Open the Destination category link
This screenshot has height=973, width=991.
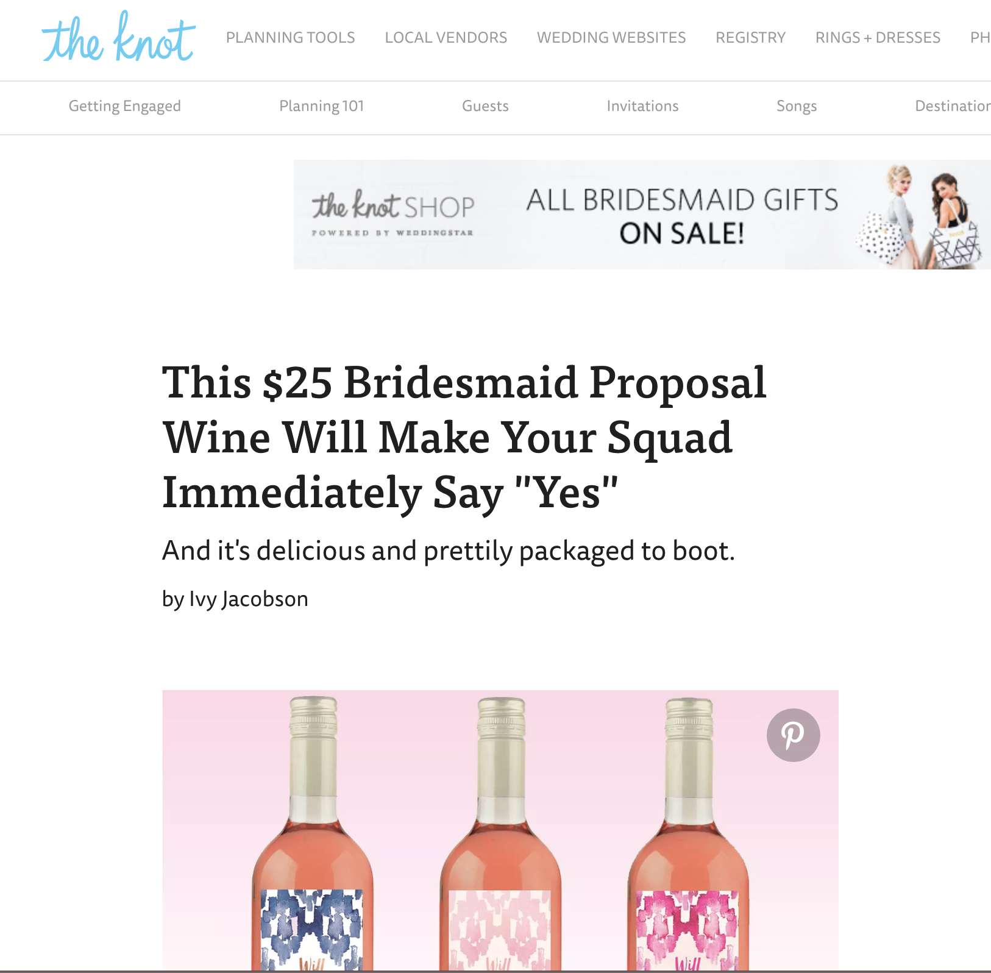pyautogui.click(x=953, y=106)
